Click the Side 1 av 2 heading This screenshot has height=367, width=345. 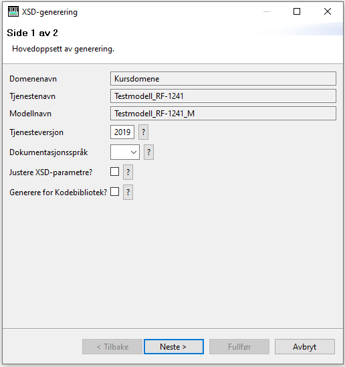coord(32,33)
